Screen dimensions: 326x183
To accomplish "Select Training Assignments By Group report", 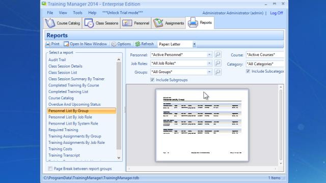I will (x=75, y=136).
